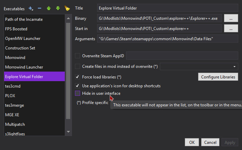Select Morrowind executable
Screen dimensions: 242x150
[x=34, y=58]
